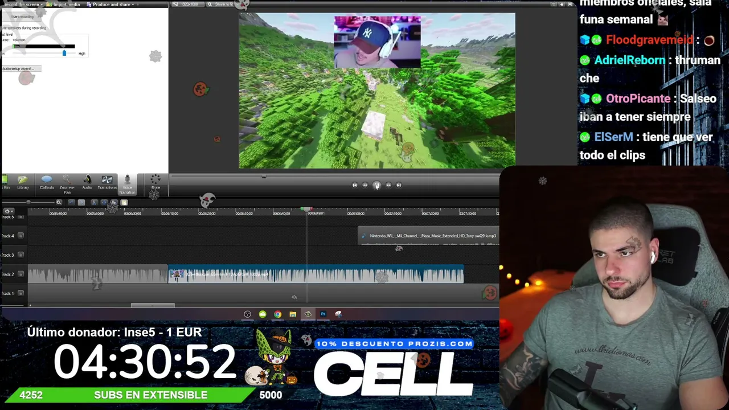Image resolution: width=729 pixels, height=410 pixels.
Task: Jump to the next clip in preview
Action: pyautogui.click(x=399, y=185)
